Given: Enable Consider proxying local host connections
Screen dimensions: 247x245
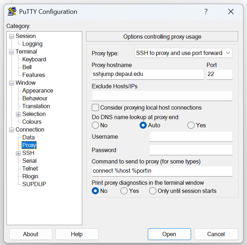Looking at the screenshot, I should (x=95, y=107).
